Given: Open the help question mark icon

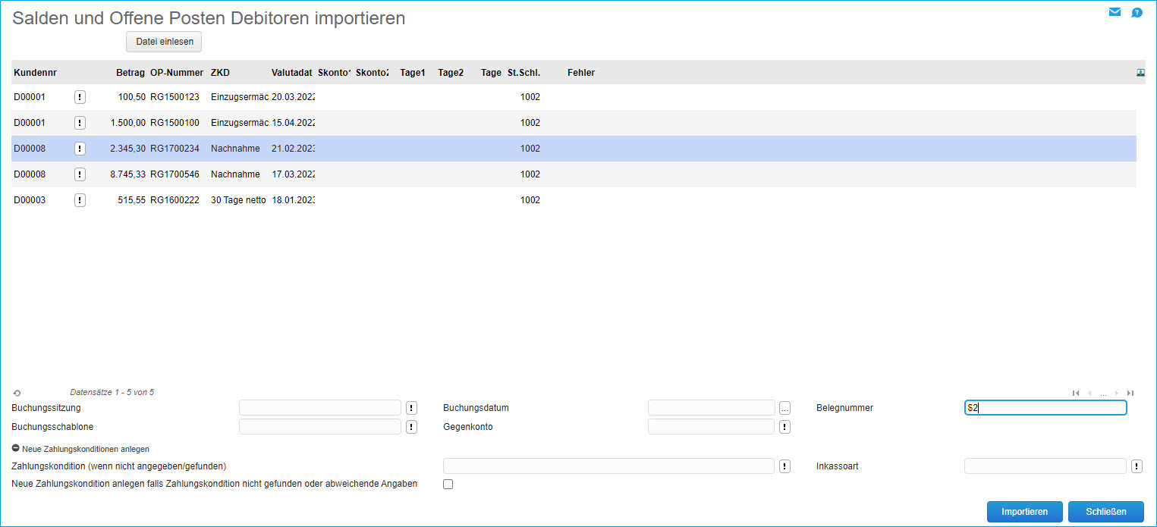Looking at the screenshot, I should click(1137, 12).
